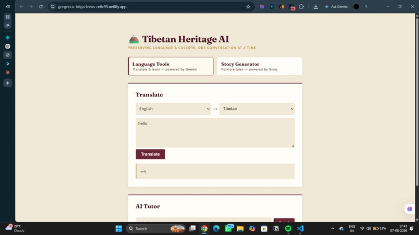Switch to the Story Generator tab

coord(259,66)
